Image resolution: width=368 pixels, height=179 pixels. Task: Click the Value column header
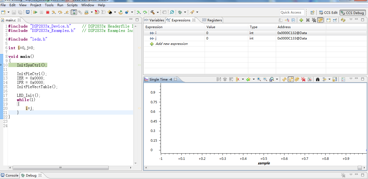[x=226, y=27]
